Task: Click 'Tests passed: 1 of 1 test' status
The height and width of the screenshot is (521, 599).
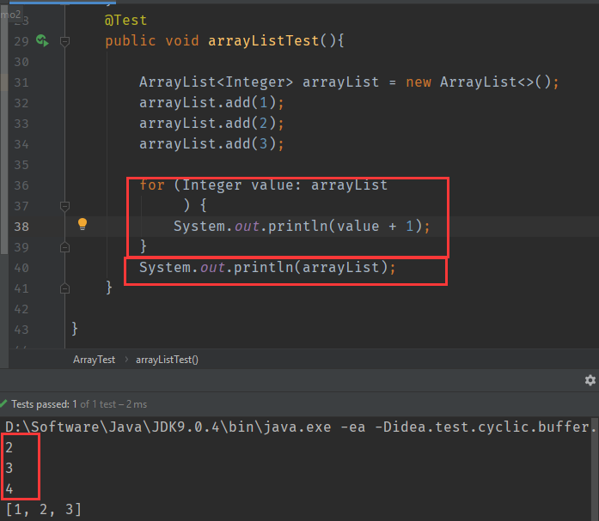Action: (79, 404)
